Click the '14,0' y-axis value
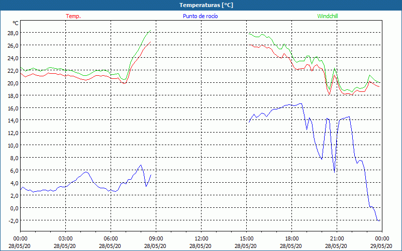This screenshot has width=402, height=251. [x=13, y=120]
